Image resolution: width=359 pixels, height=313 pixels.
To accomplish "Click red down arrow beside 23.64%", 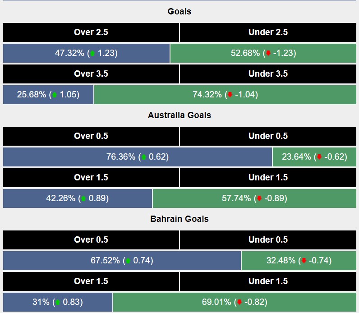I will pyautogui.click(x=319, y=157).
